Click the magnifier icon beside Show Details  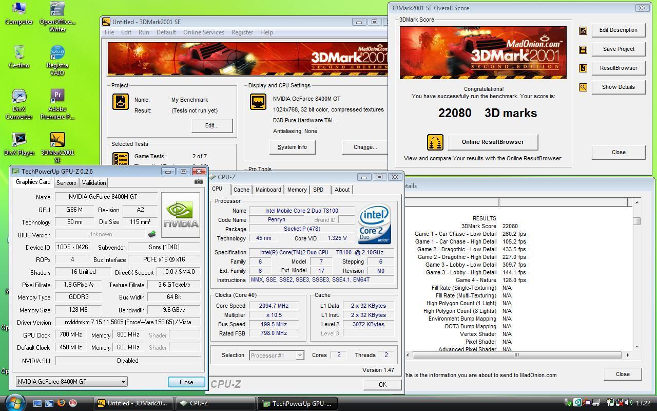583,87
